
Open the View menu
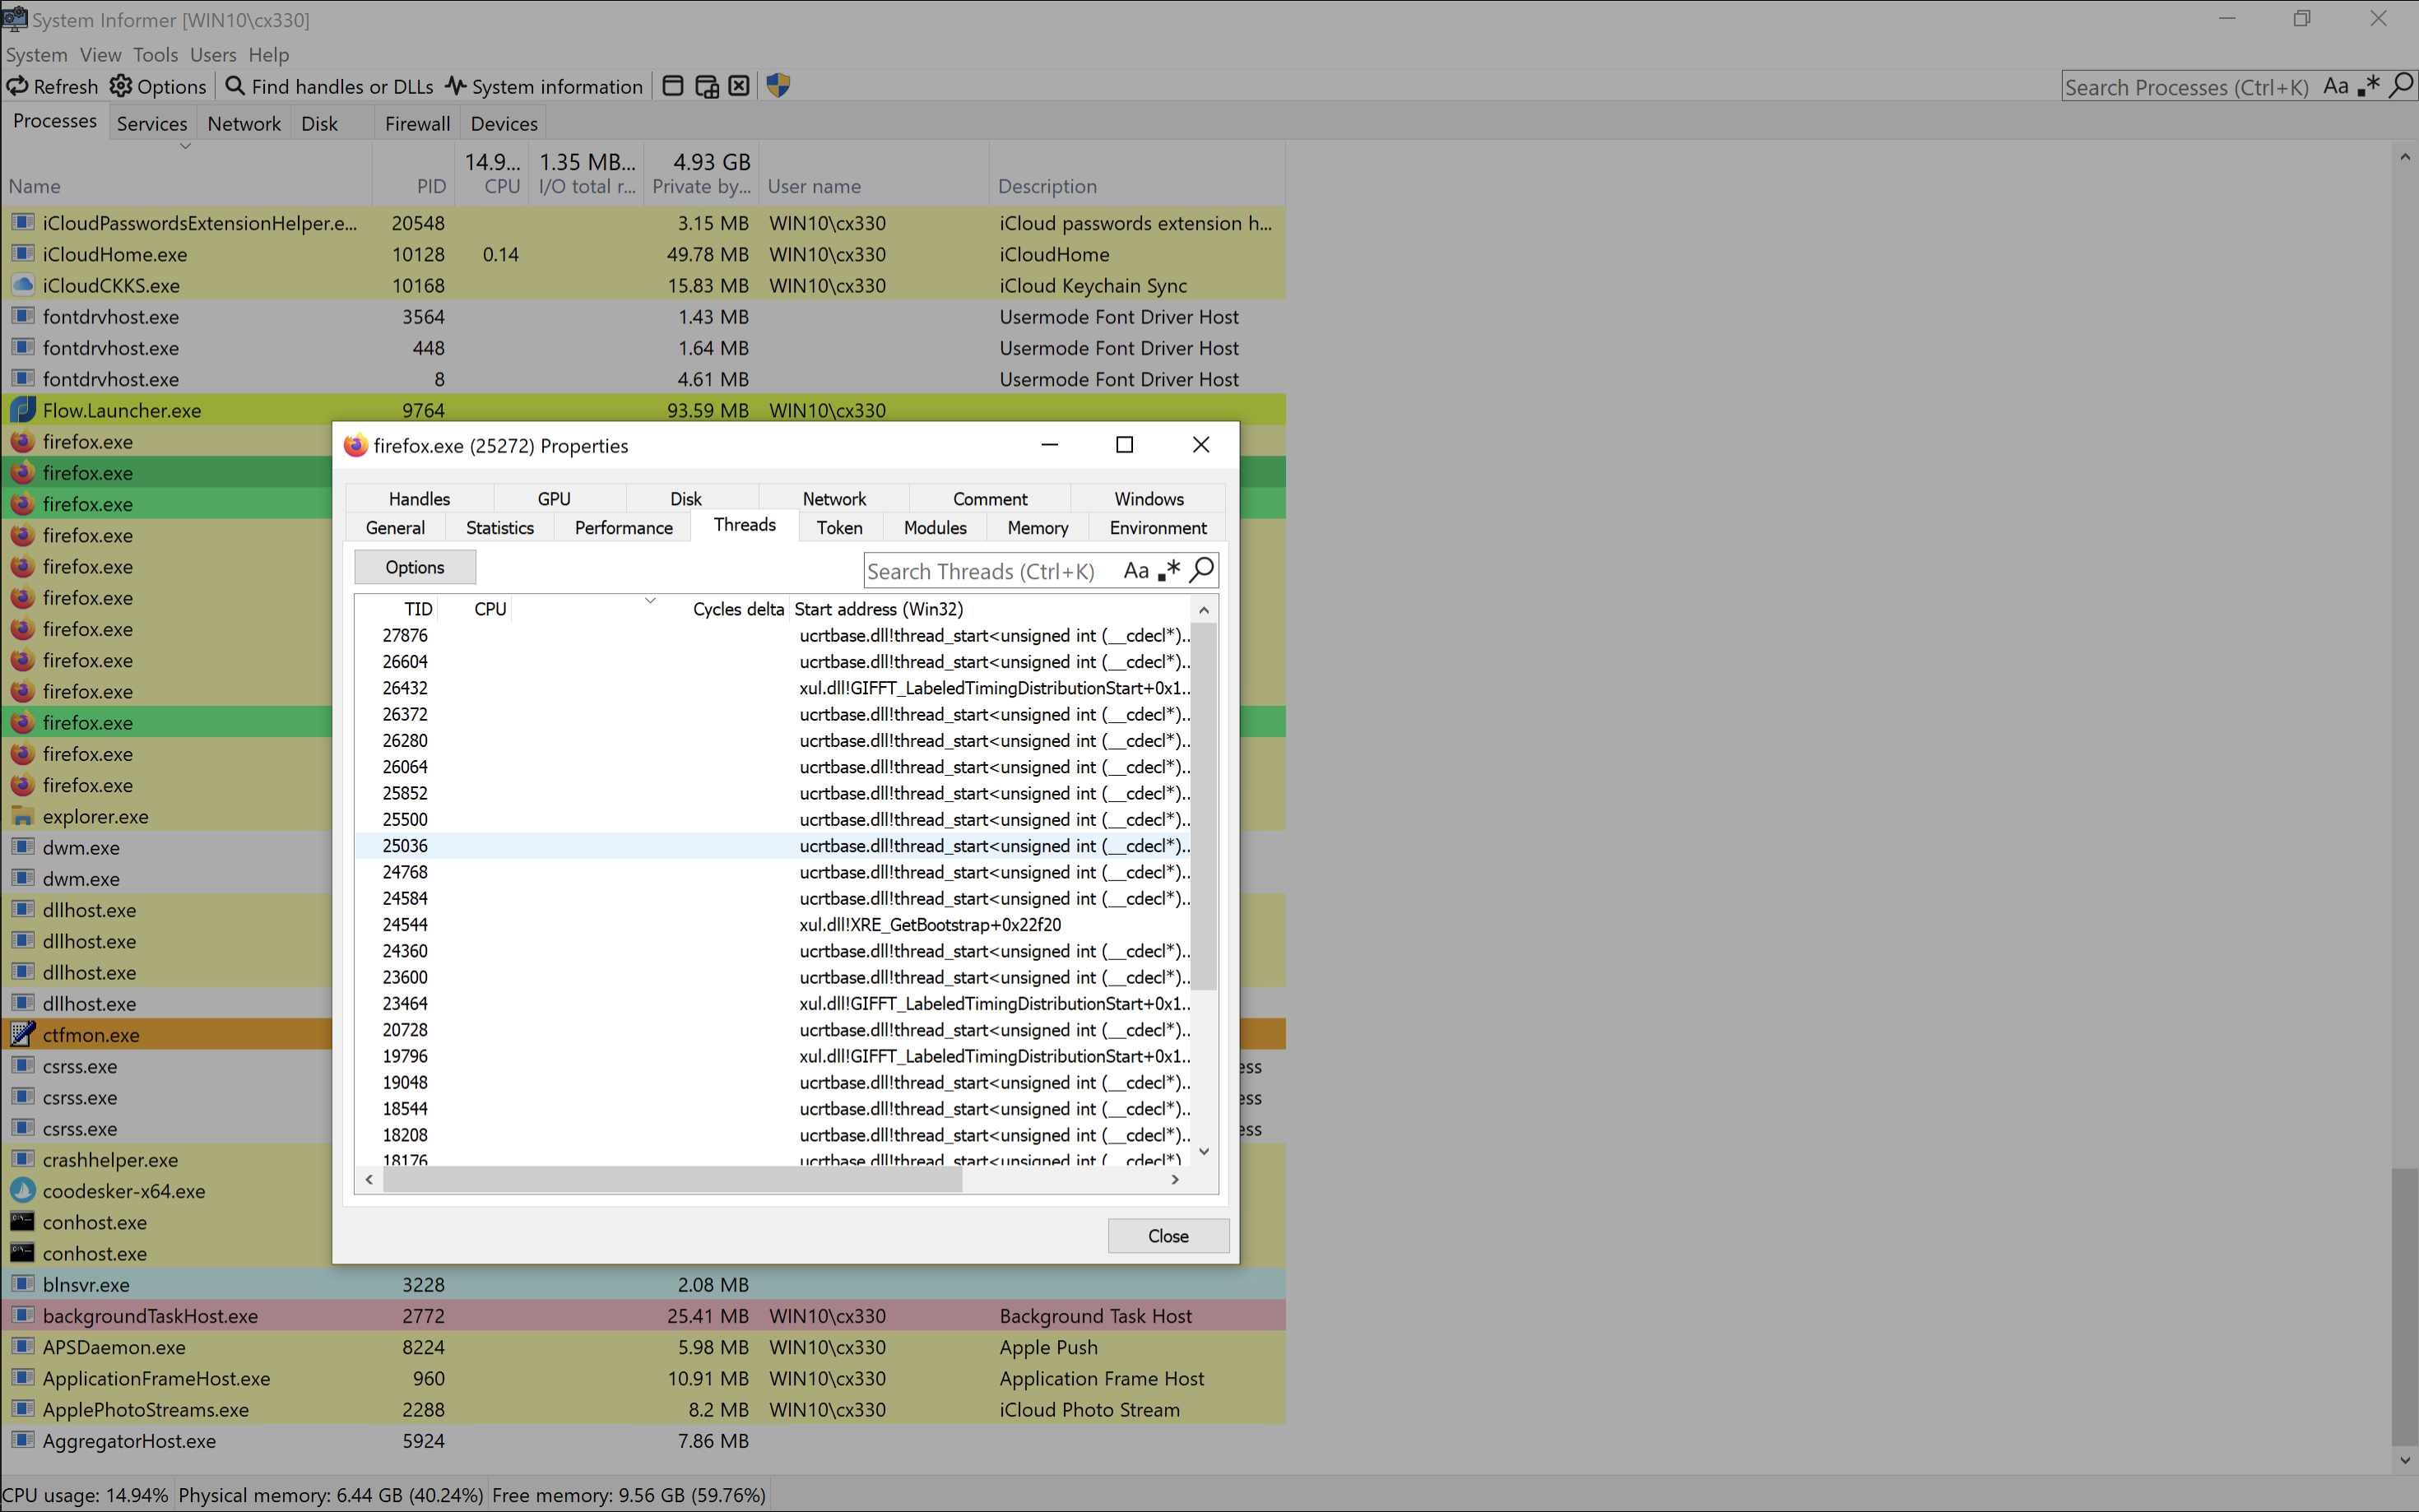tap(100, 55)
